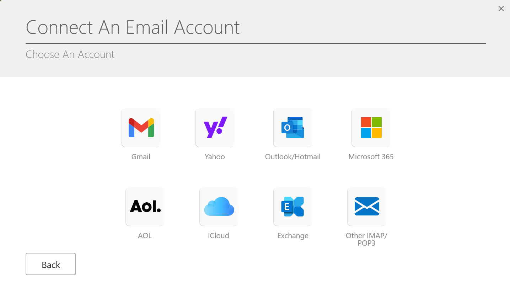Click the Other IMAP/POP3 text label

(366, 239)
